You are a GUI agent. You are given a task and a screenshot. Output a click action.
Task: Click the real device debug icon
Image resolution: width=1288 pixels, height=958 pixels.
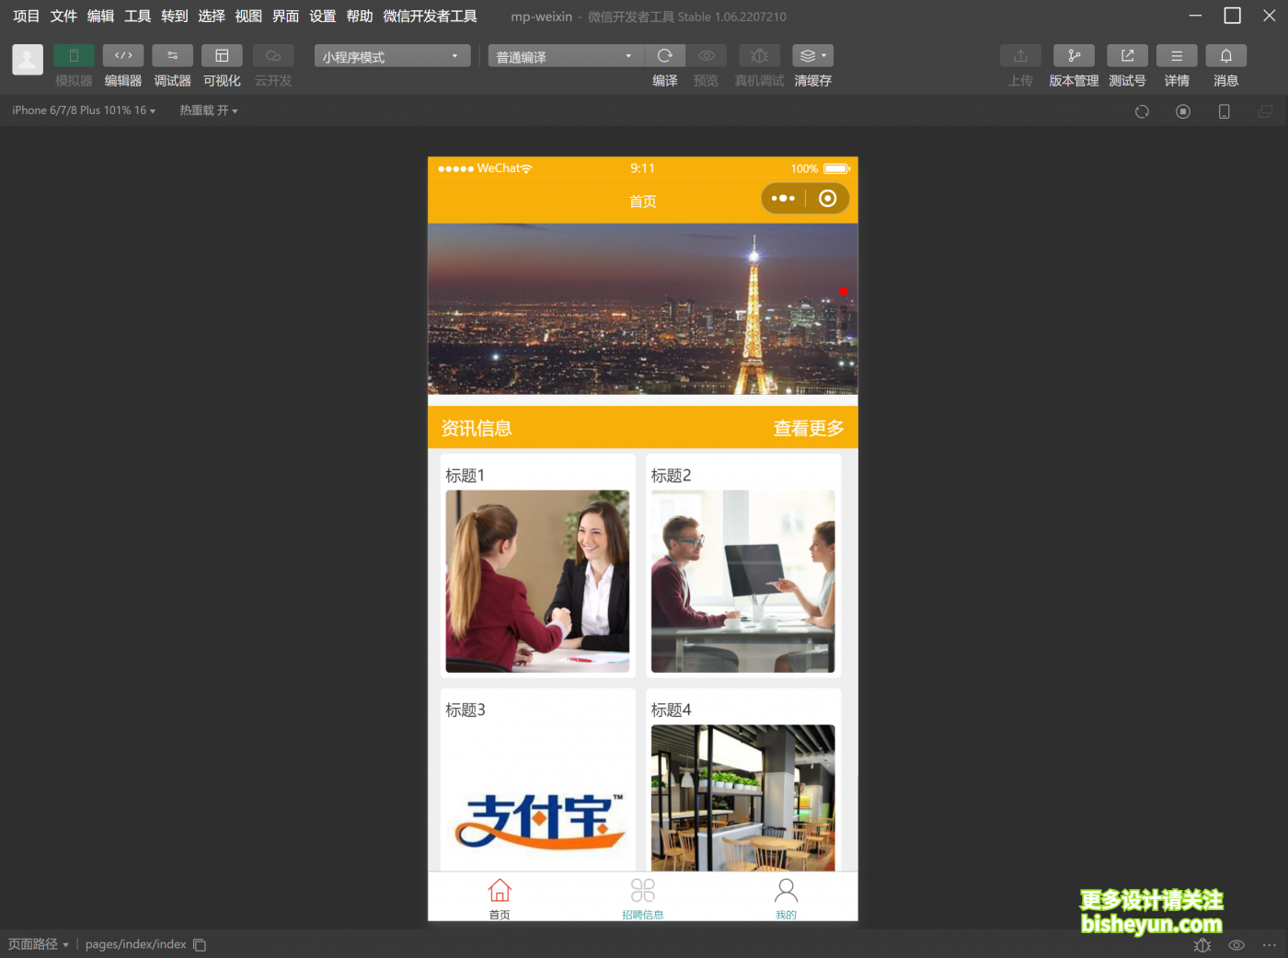point(759,55)
